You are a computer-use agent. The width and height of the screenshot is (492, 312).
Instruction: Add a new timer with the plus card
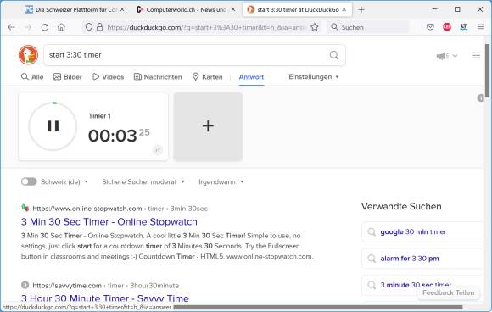click(x=208, y=126)
